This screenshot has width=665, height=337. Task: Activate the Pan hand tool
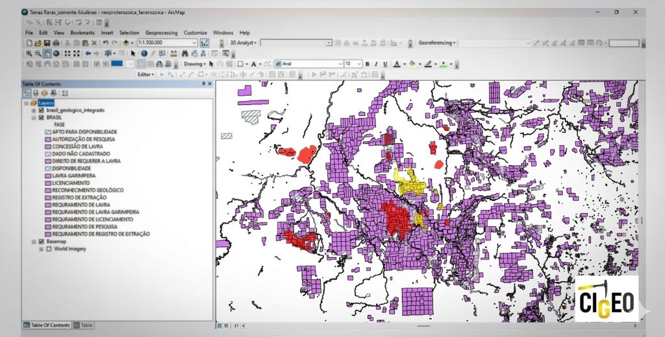click(x=47, y=53)
